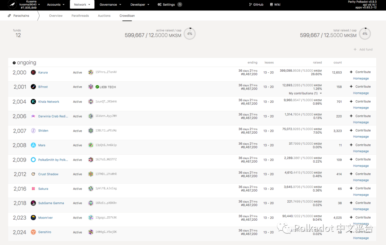Click the Moonriver logo icon
The image size is (386, 245).
tap(33, 217)
